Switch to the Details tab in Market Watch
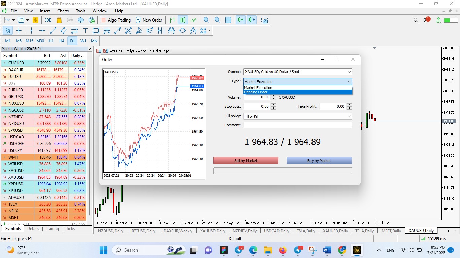The width and height of the screenshot is (460, 258). (33, 229)
